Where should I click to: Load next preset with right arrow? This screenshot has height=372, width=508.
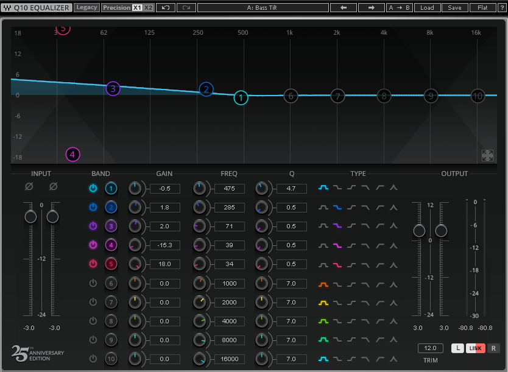(x=372, y=7)
